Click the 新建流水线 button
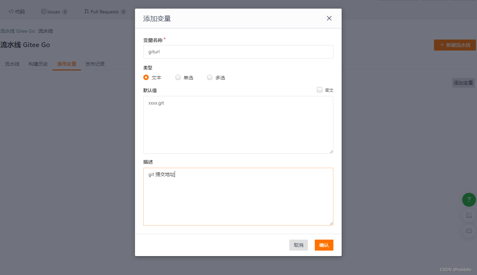Screen dimensions: 477x275 coord(455,45)
